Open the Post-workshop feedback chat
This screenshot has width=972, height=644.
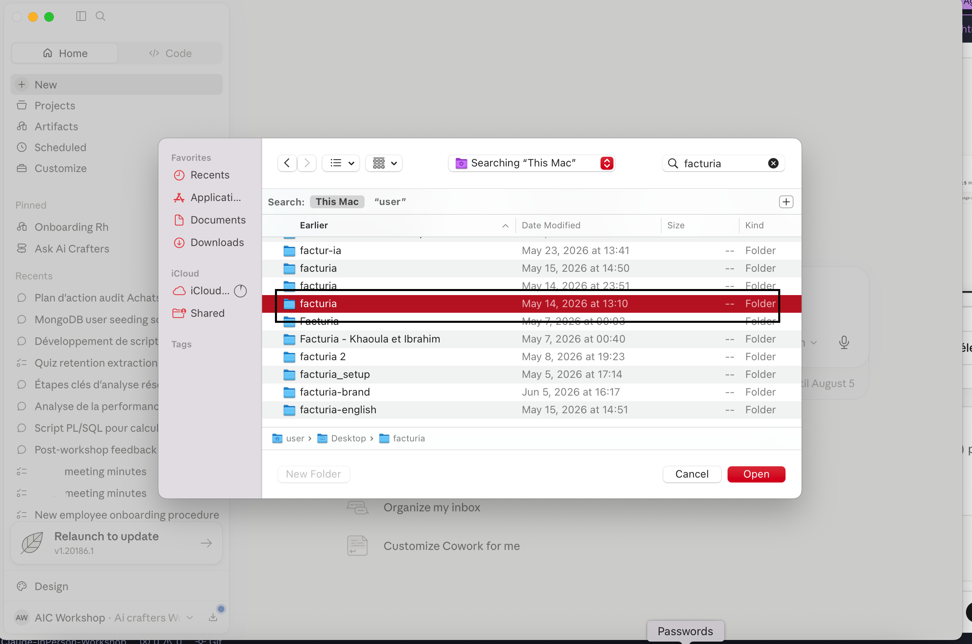pos(84,450)
